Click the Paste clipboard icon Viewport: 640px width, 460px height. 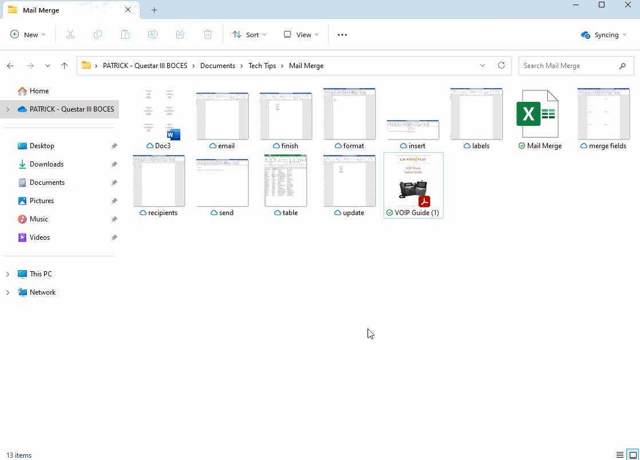point(125,35)
